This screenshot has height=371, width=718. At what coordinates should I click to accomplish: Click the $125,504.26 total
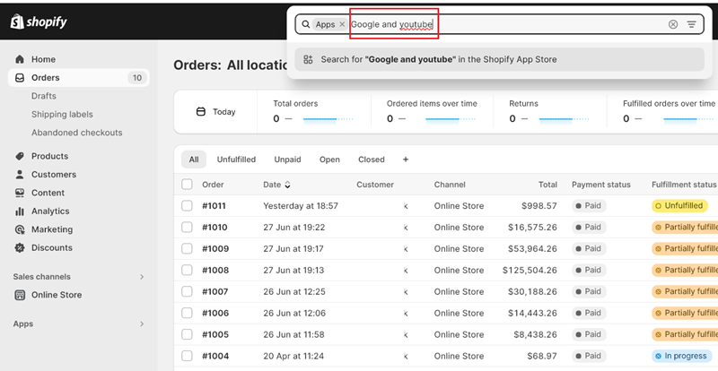click(530, 270)
